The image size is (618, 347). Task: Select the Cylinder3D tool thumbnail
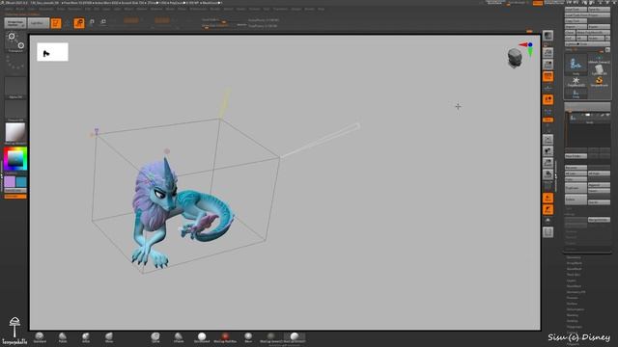click(x=599, y=70)
